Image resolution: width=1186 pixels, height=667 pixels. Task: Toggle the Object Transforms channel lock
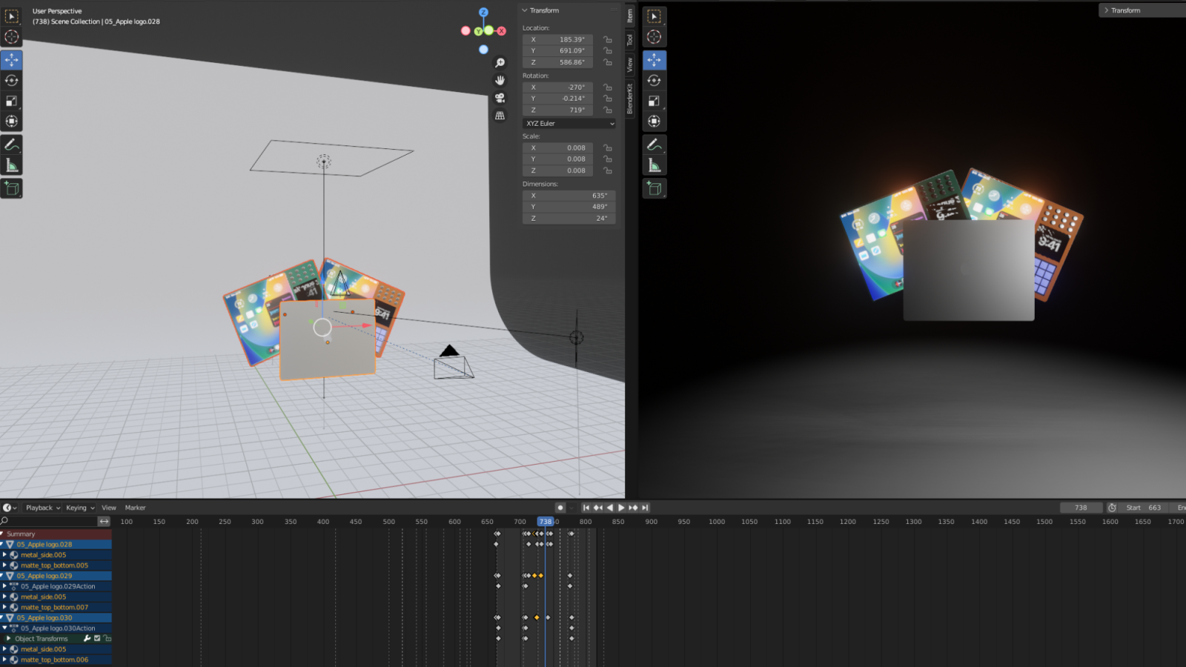click(x=107, y=638)
